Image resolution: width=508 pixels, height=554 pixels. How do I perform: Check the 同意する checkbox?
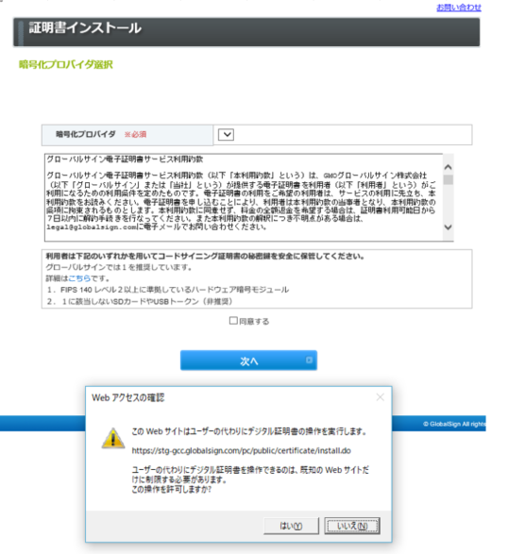pyautogui.click(x=233, y=321)
